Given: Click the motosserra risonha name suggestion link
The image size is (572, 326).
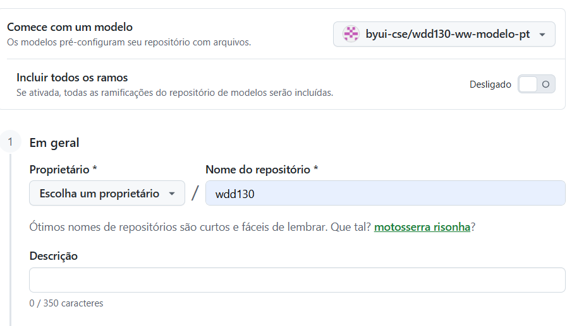Looking at the screenshot, I should (422, 227).
